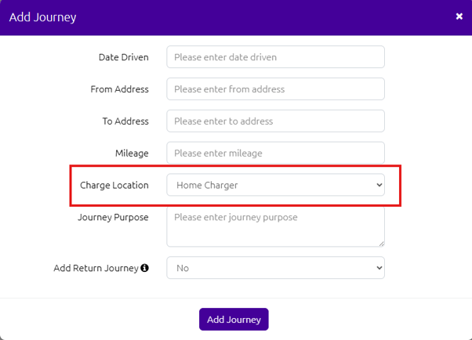472x340 pixels.
Task: Click the resize grip on the Journey Purpose textarea
Action: [382, 244]
